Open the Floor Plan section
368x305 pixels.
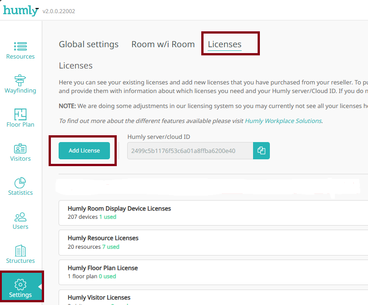[20, 118]
